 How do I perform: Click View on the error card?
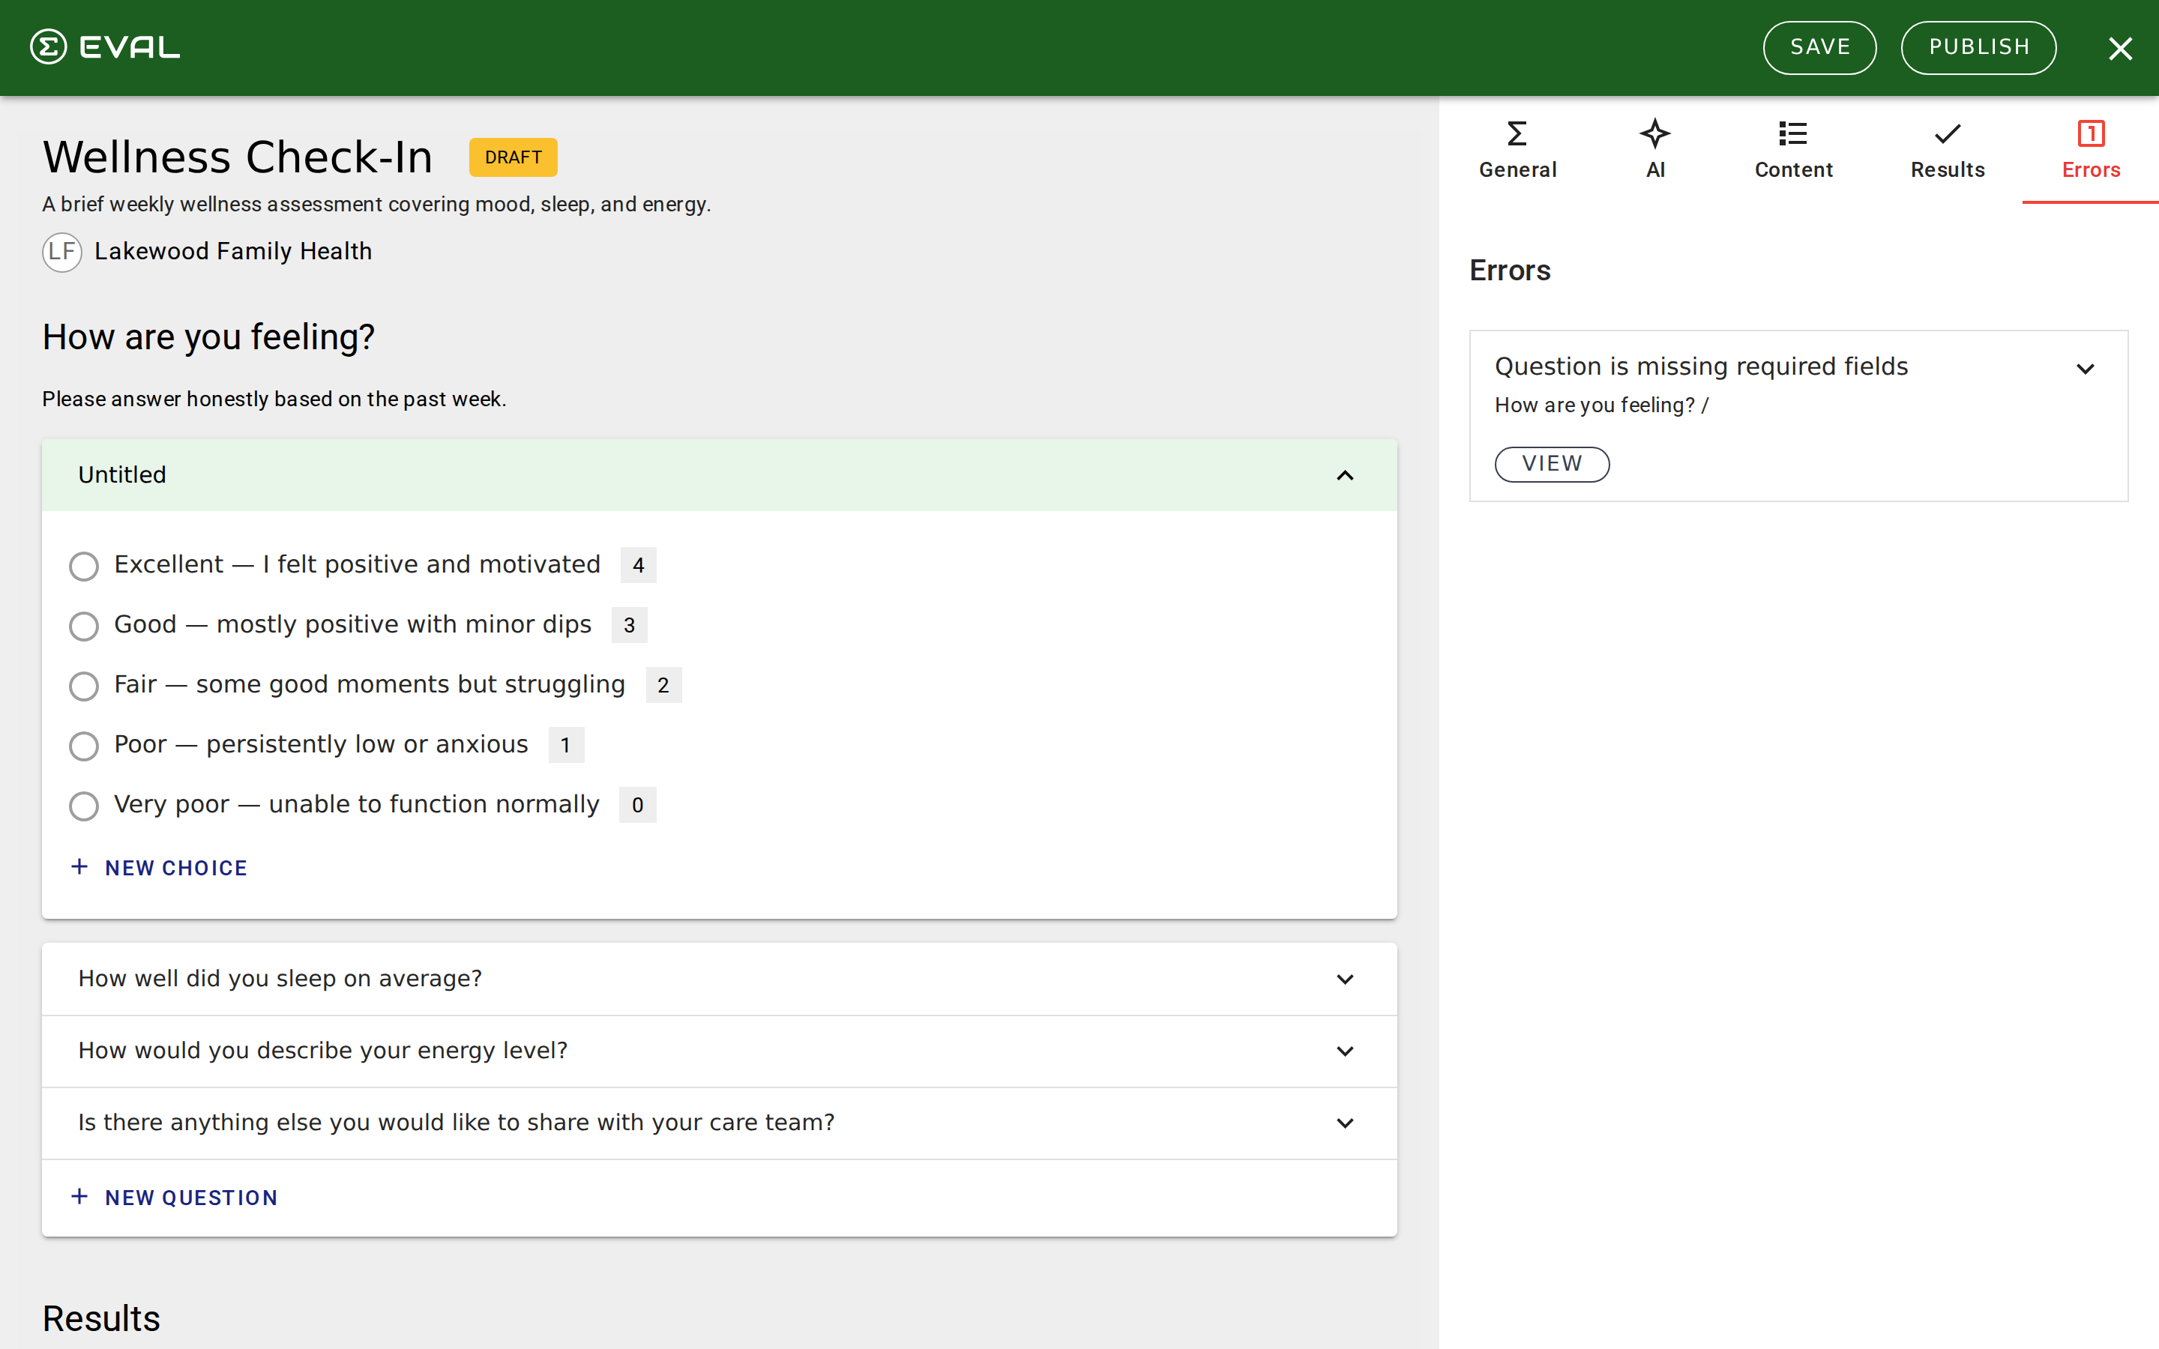(x=1552, y=464)
